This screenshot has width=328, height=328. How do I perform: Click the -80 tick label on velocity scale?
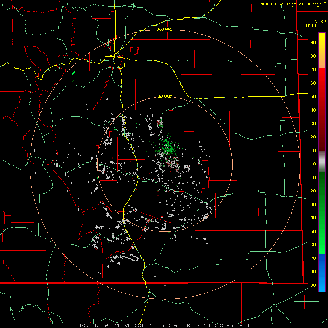tap(312, 272)
